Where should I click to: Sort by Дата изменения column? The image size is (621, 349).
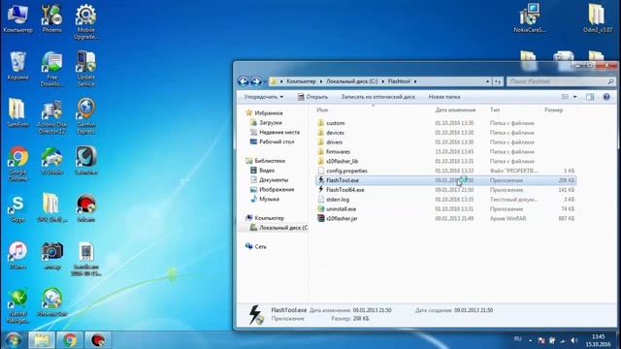(455, 110)
